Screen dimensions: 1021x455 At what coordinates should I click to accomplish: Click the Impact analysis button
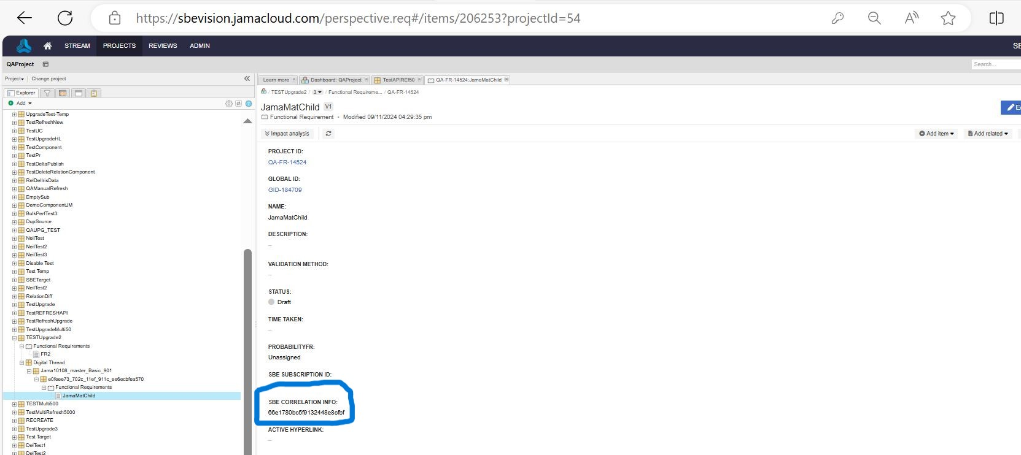pyautogui.click(x=287, y=134)
